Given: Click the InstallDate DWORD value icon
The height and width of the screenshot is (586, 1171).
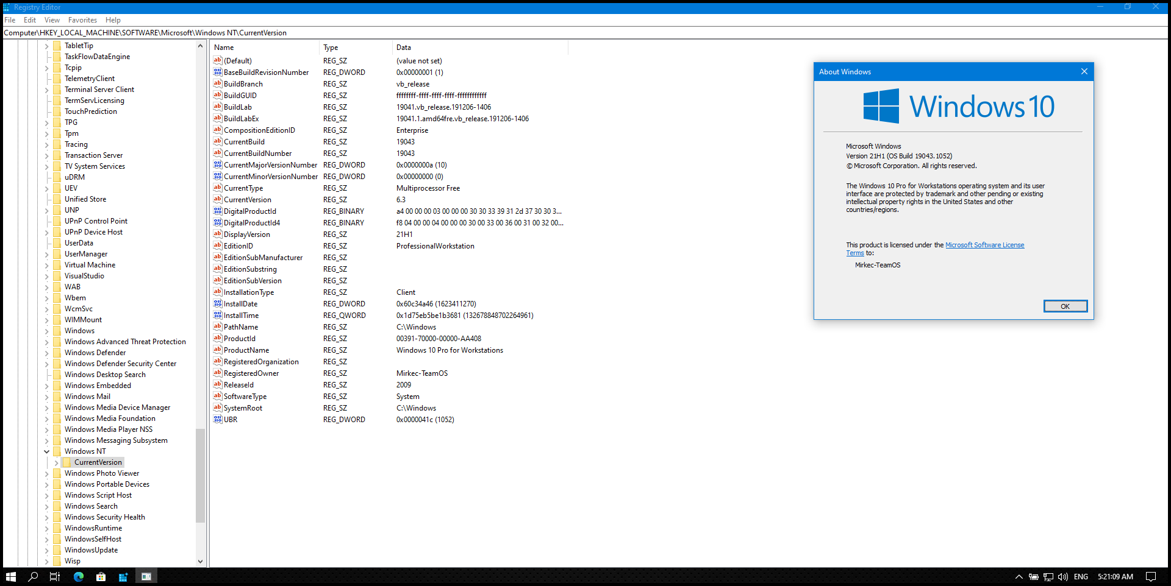Looking at the screenshot, I should click(x=218, y=303).
